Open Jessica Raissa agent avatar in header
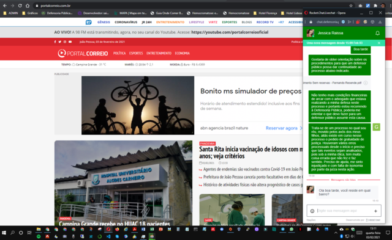The height and width of the screenshot is (240, 392). coord(311,33)
